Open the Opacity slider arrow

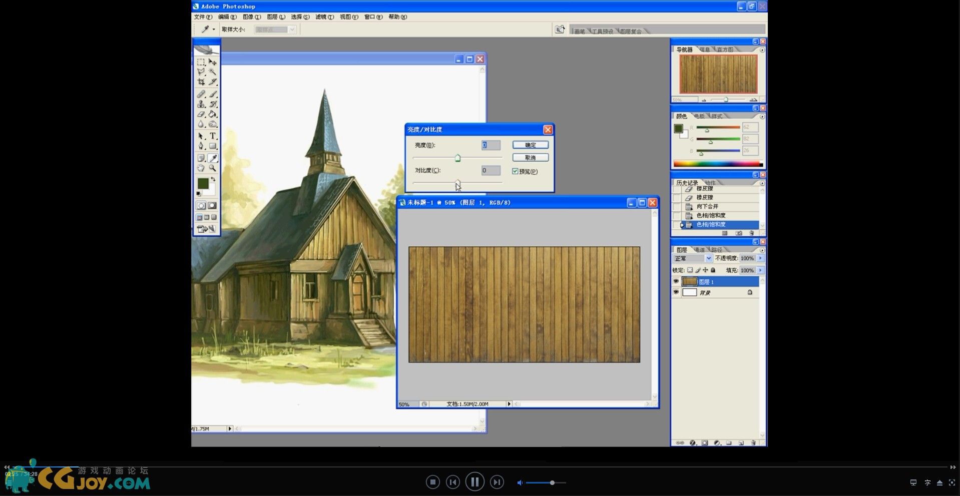point(760,258)
